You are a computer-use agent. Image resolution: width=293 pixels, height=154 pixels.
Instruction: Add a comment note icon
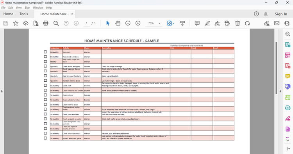click(x=197, y=23)
